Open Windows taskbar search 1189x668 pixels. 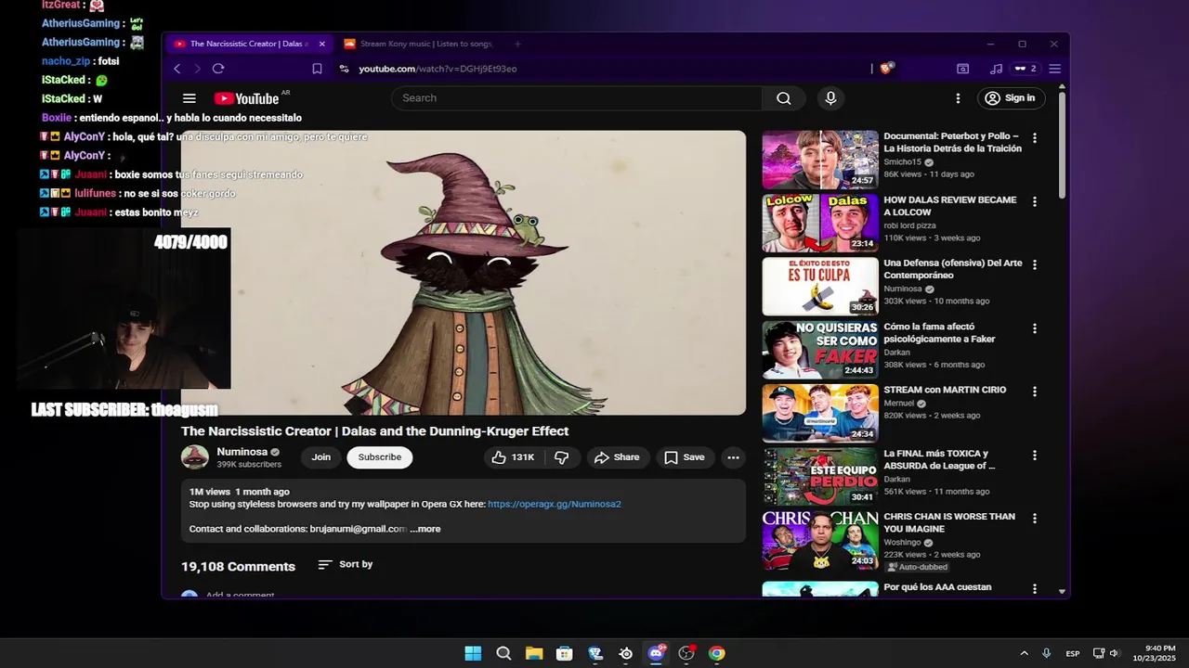click(503, 653)
